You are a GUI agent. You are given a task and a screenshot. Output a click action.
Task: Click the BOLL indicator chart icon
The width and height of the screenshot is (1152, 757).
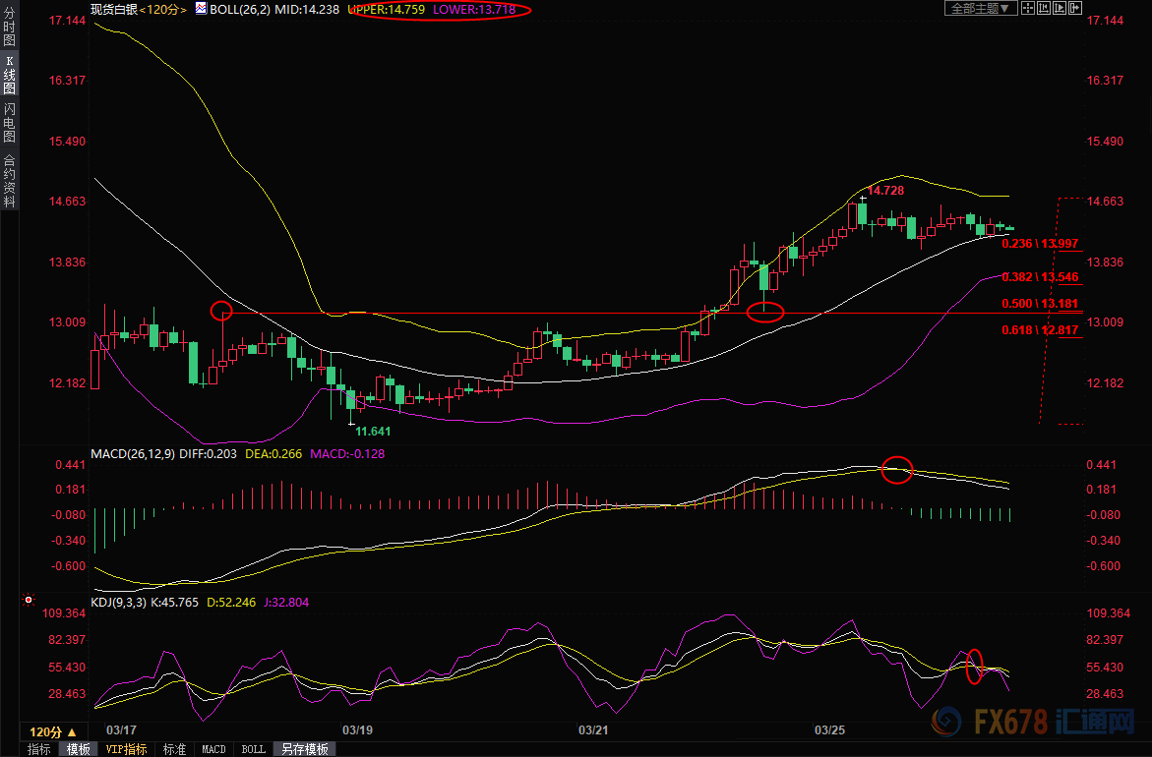(200, 9)
